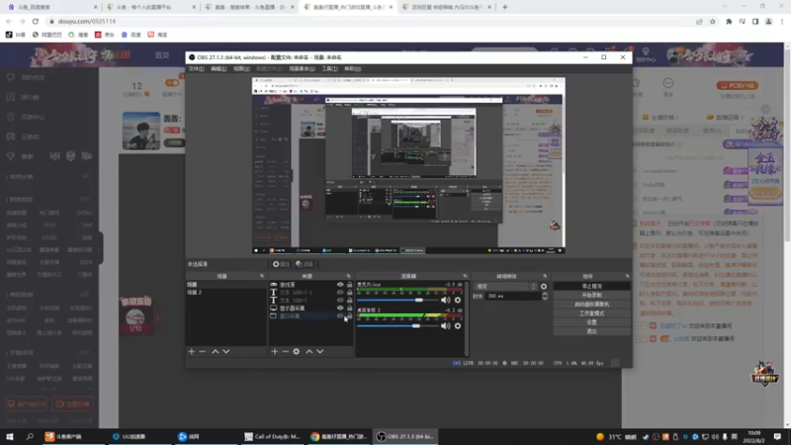Open the View menu in OBS

pyautogui.click(x=241, y=68)
